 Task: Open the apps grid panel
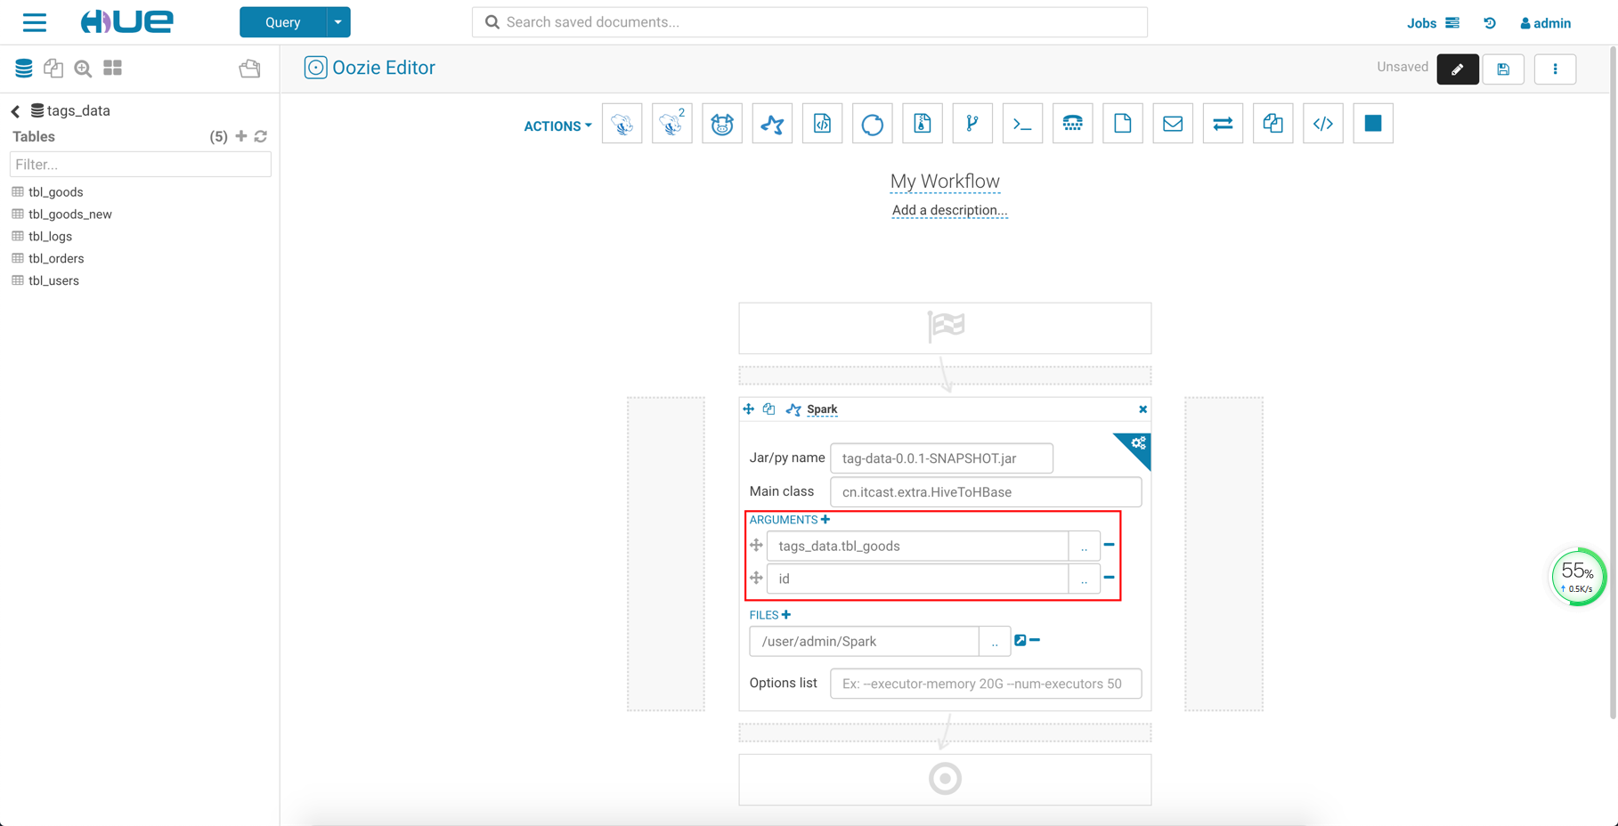112,68
